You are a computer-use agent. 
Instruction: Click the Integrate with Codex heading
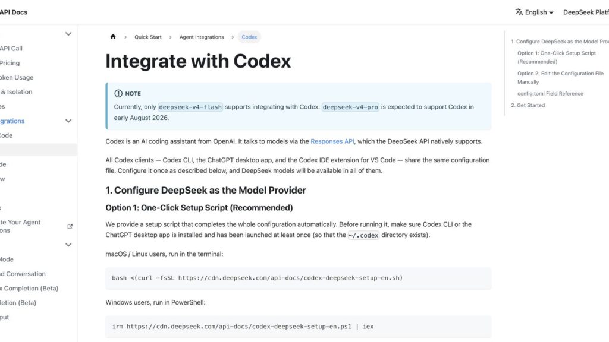click(198, 61)
